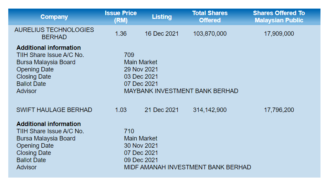Click Swift Haulage issue price 1.03
This screenshot has width=326, height=192.
(x=121, y=110)
